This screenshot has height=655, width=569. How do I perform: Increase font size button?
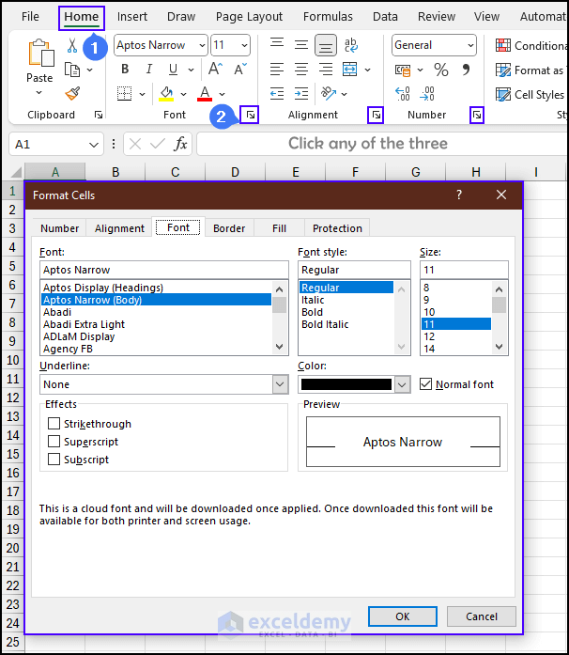tap(215, 69)
